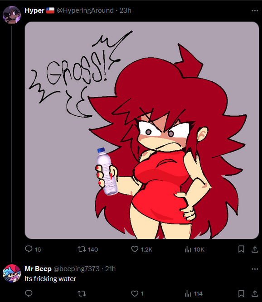View analytics showing 10K views
The width and height of the screenshot is (262, 302).
[x=194, y=249]
